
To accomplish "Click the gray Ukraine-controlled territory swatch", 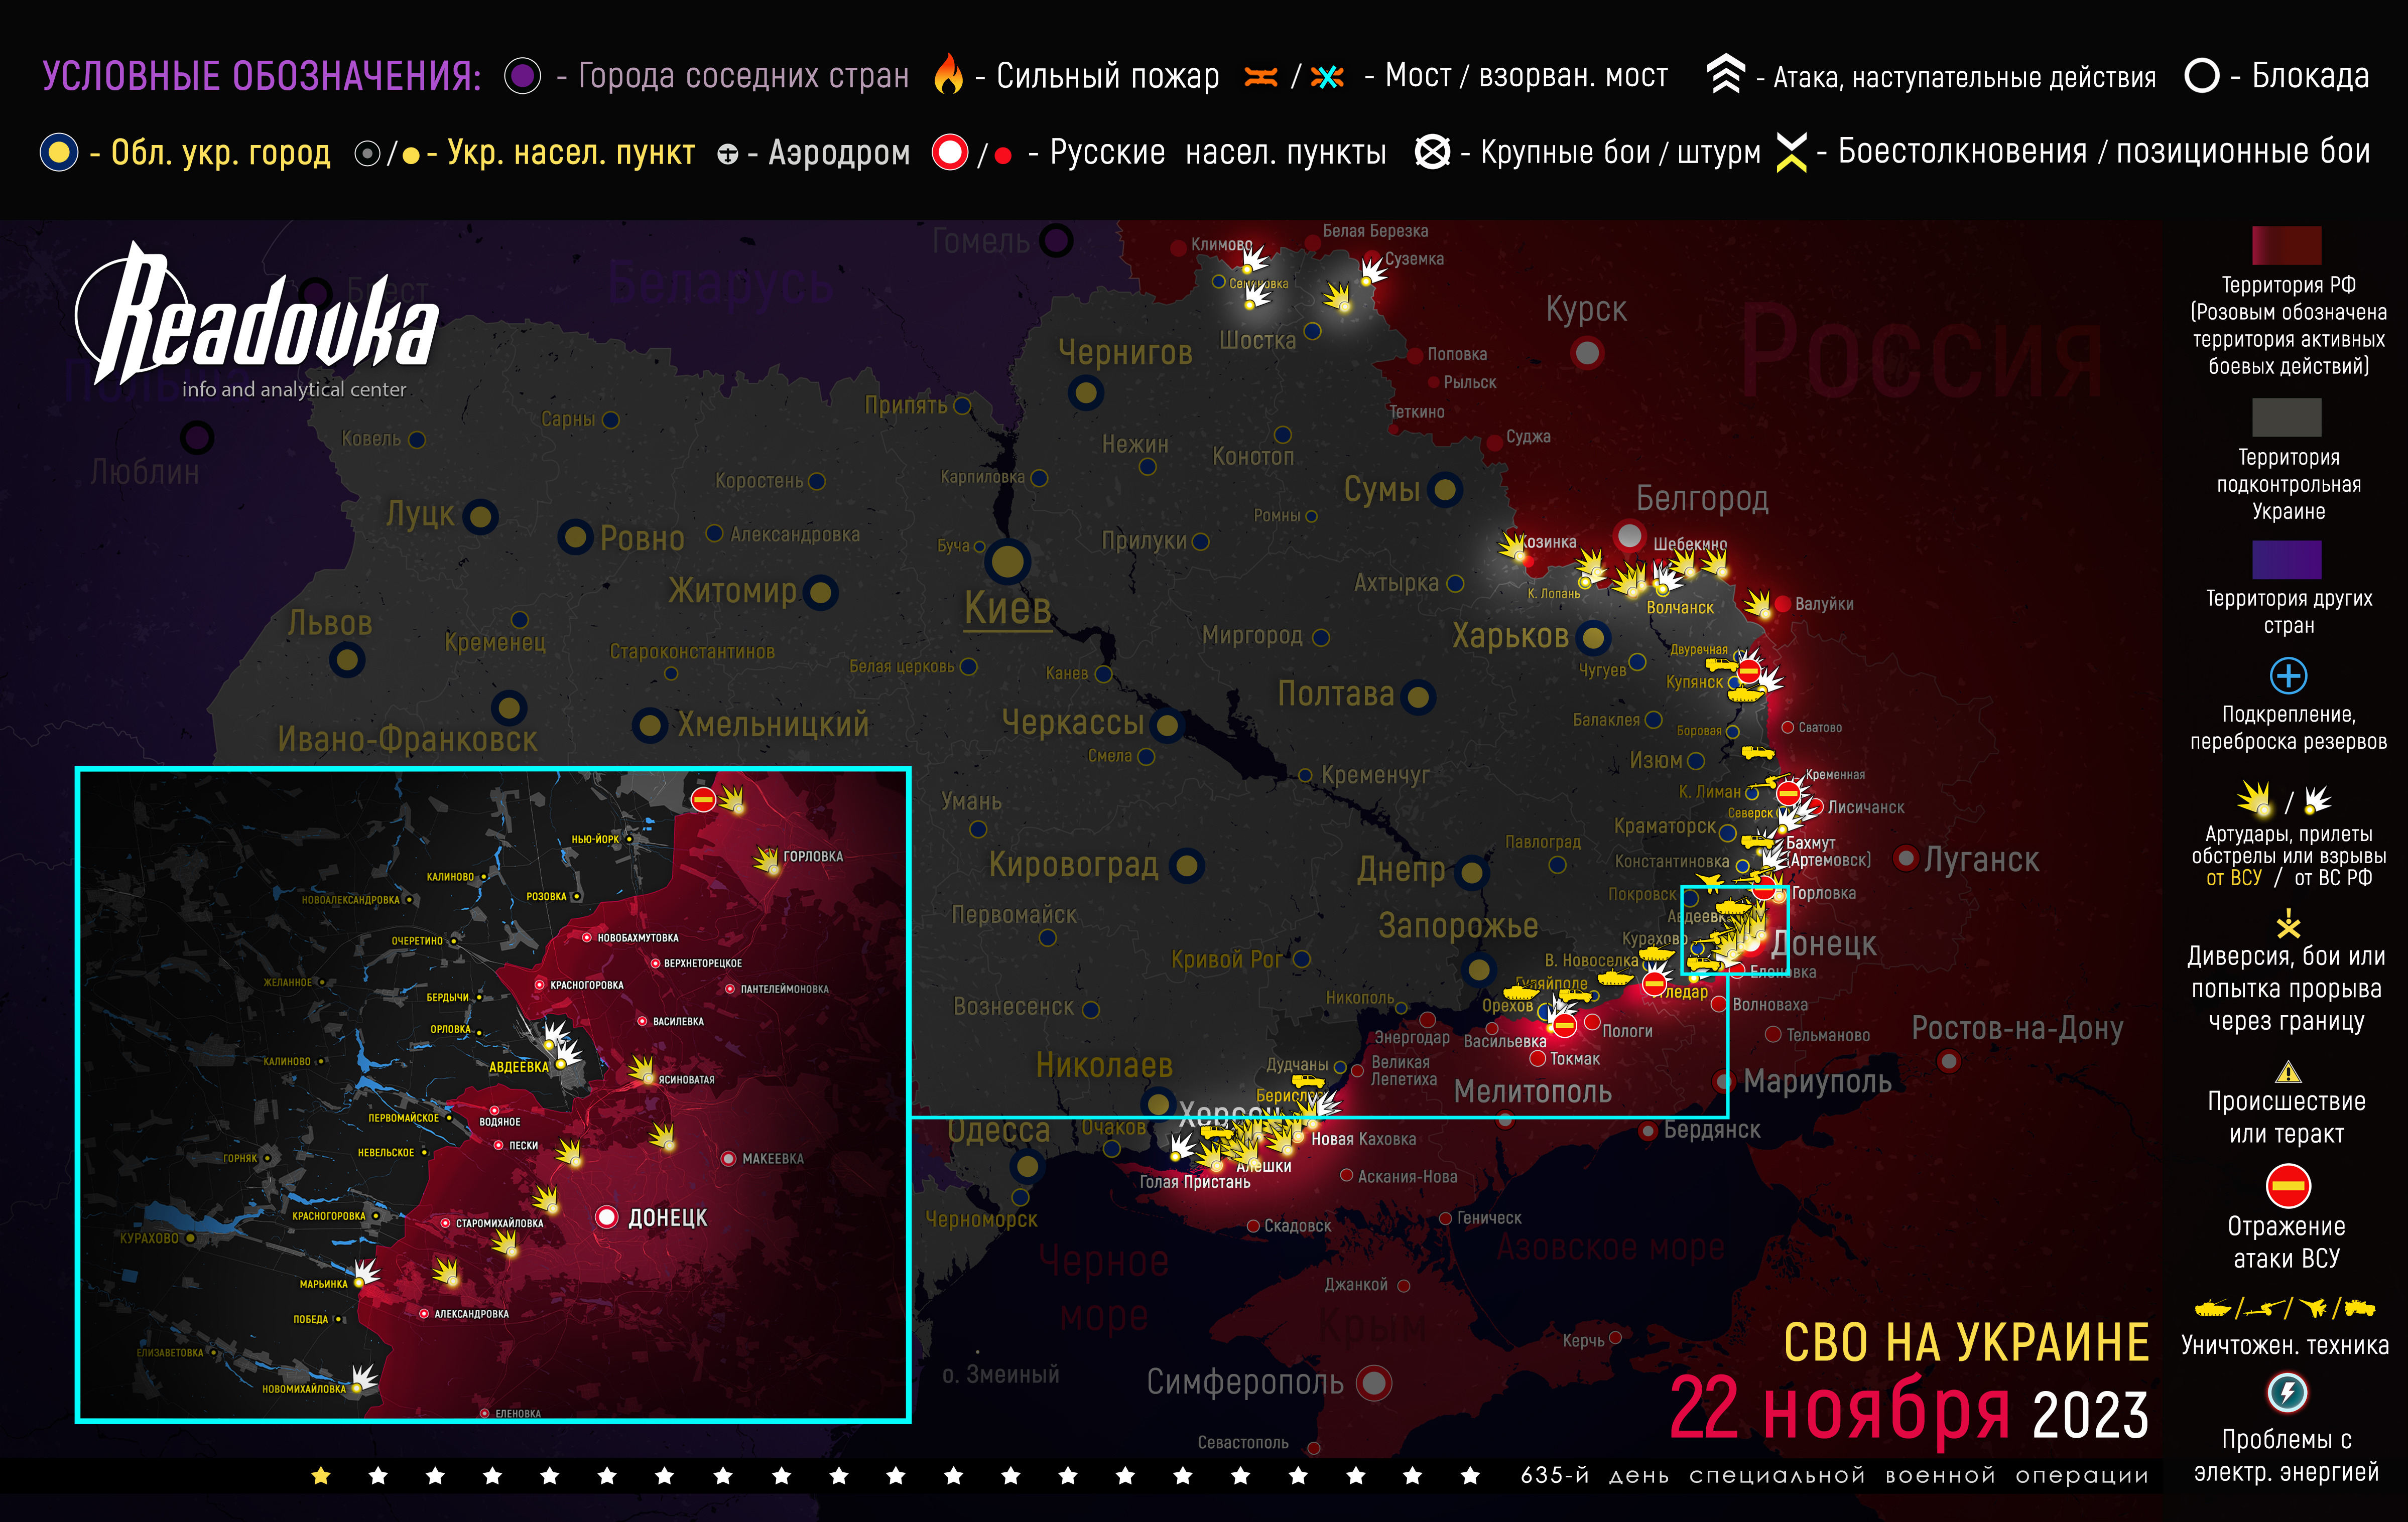I will pyautogui.click(x=2287, y=417).
